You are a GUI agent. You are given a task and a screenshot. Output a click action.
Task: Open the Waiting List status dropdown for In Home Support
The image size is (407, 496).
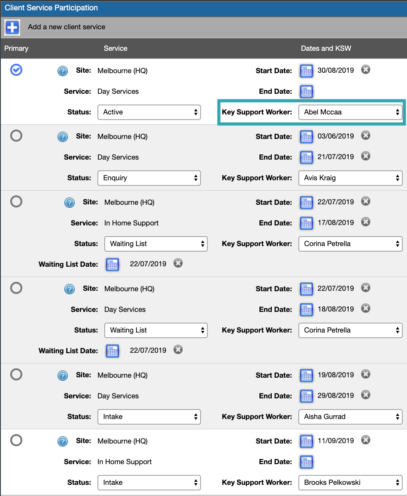pos(156,244)
